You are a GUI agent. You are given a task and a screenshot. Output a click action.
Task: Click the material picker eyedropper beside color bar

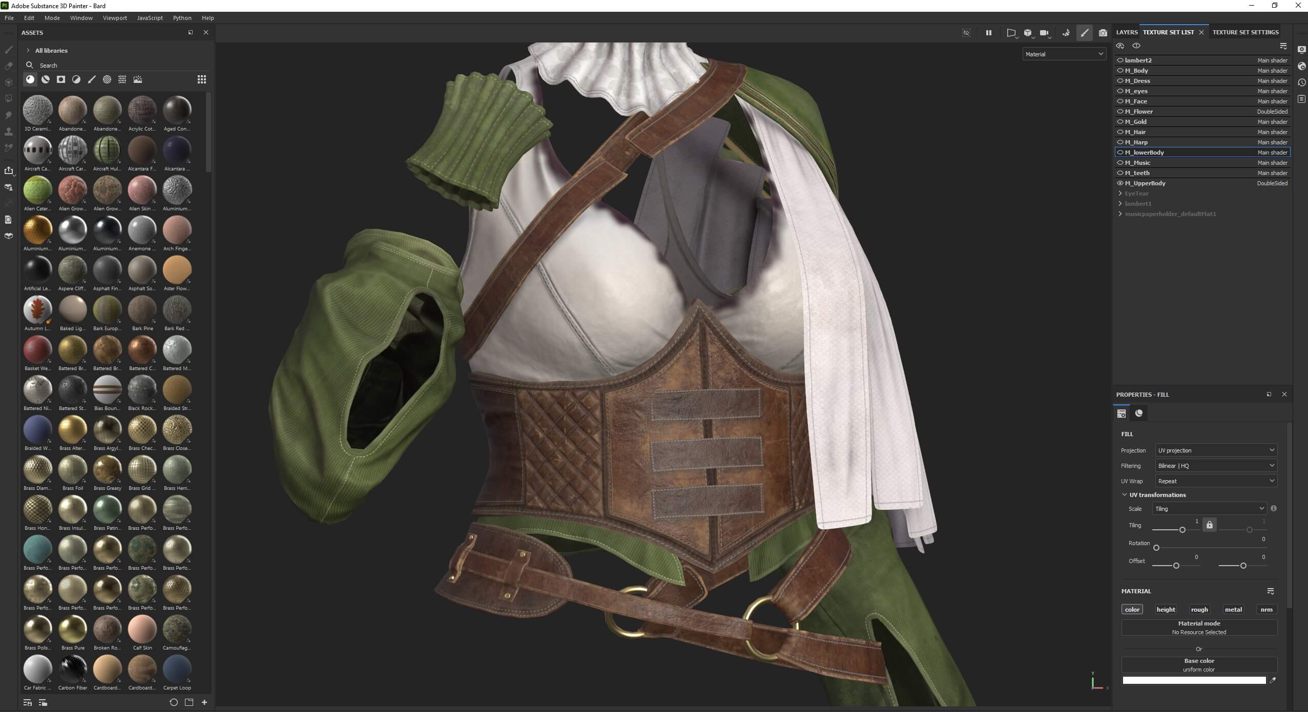pos(1272,680)
